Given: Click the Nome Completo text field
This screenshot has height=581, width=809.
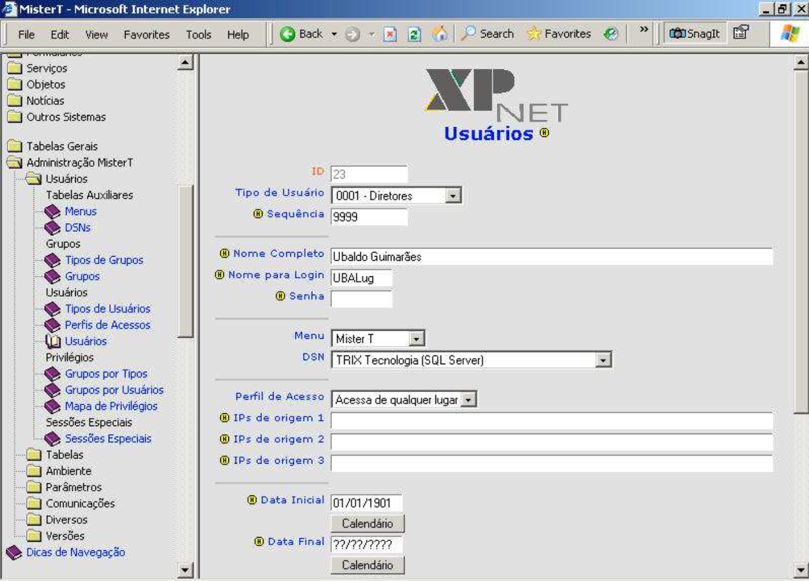Looking at the screenshot, I should pos(551,257).
